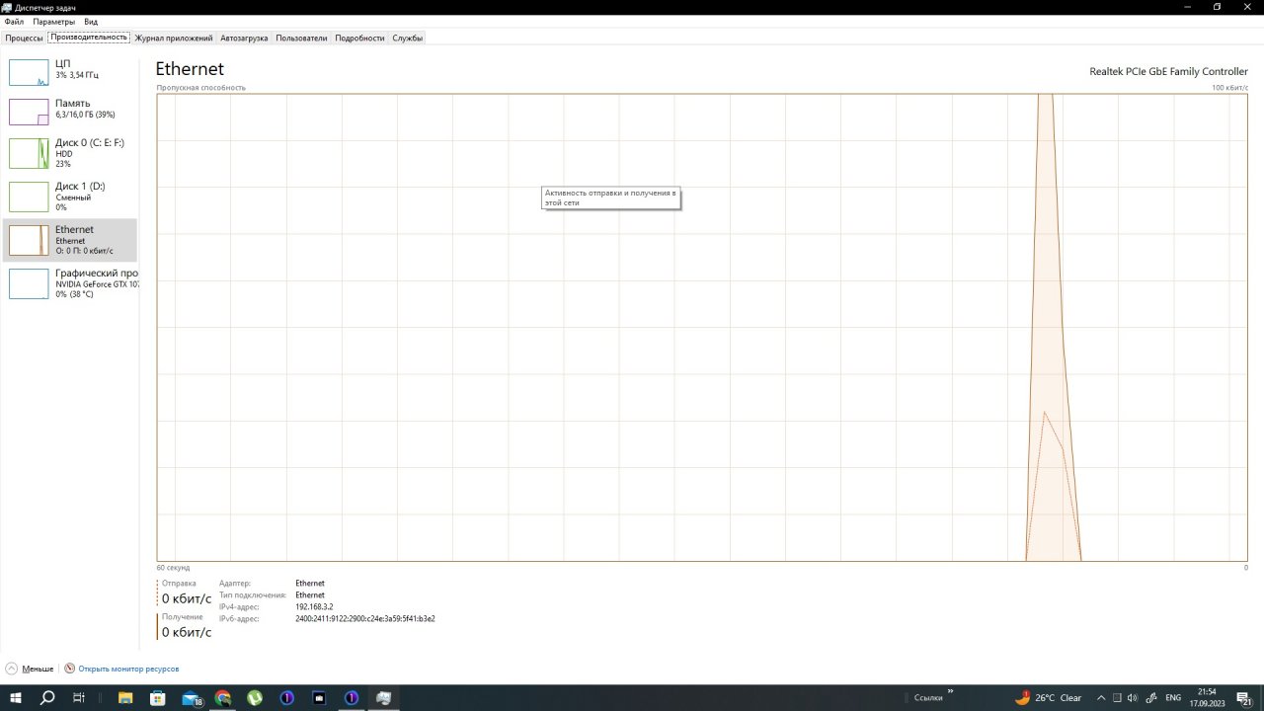1264x711 pixels.
Task: Switch to the Подробности tab
Action: pyautogui.click(x=359, y=38)
